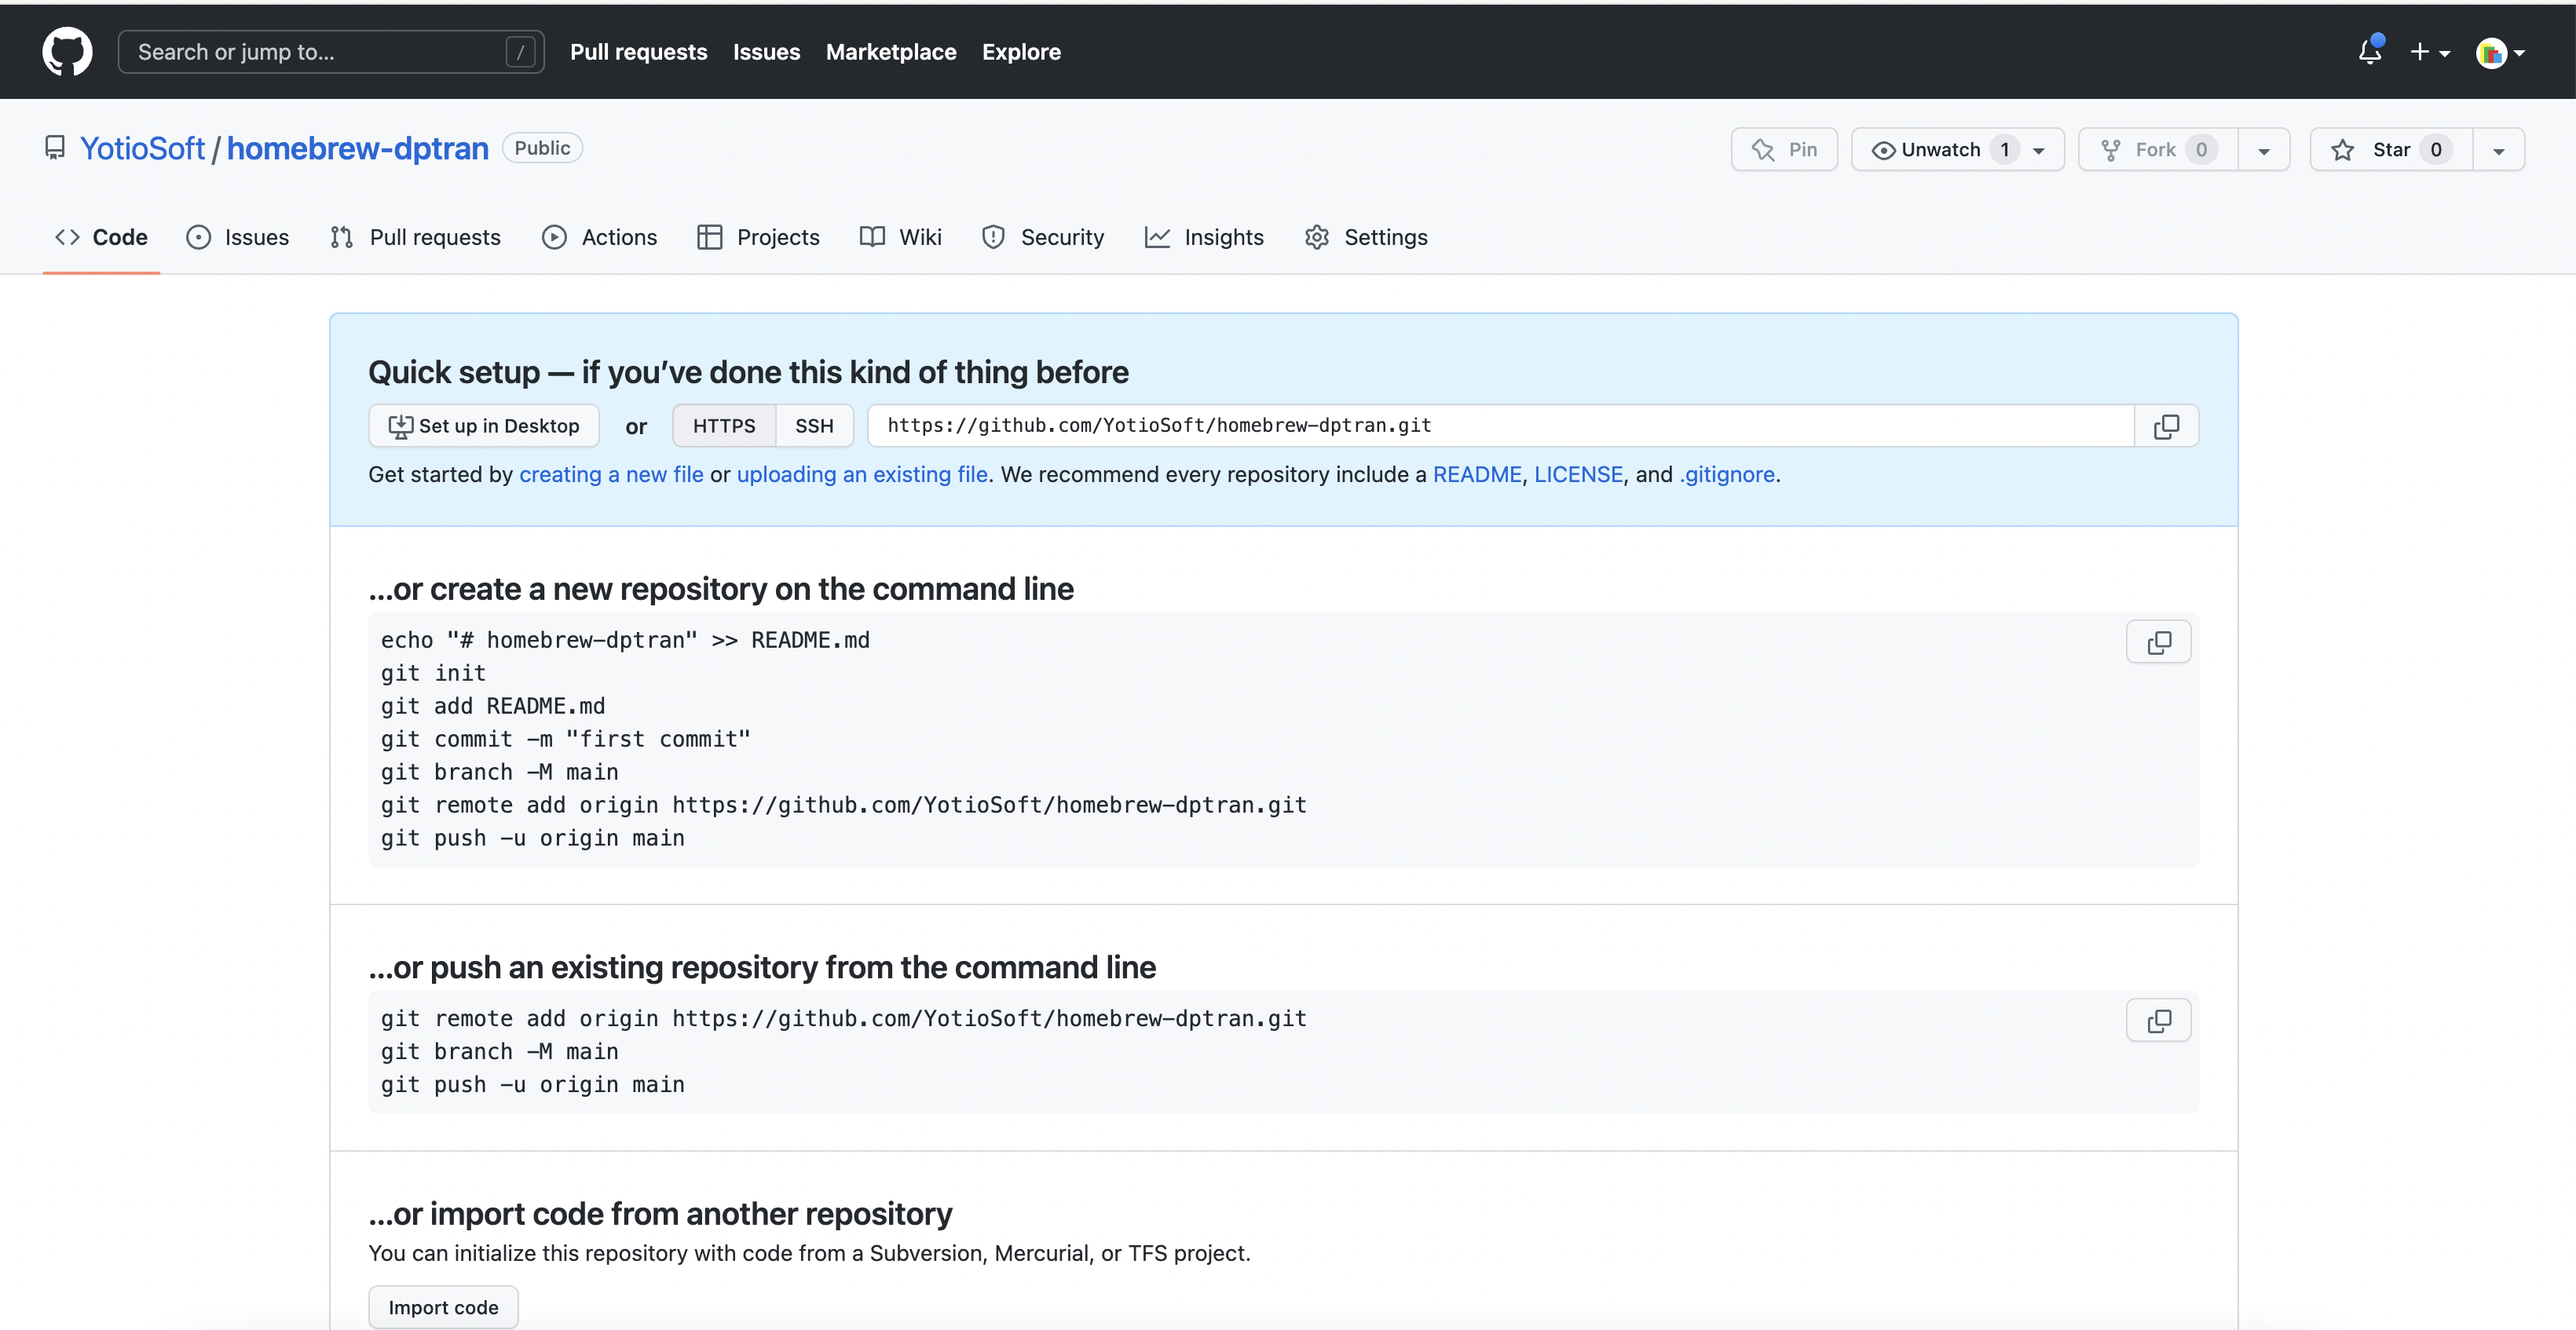Expand the Fork dropdown arrow
The image size is (2576, 1330).
tap(2264, 150)
